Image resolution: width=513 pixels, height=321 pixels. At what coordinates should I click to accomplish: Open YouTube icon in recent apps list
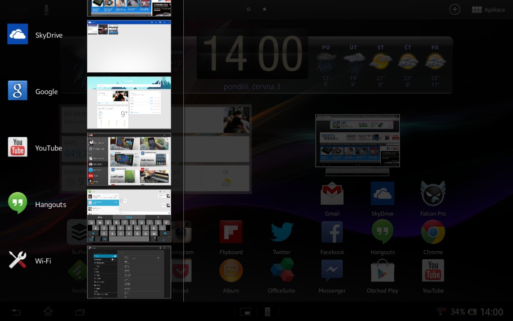pos(18,147)
